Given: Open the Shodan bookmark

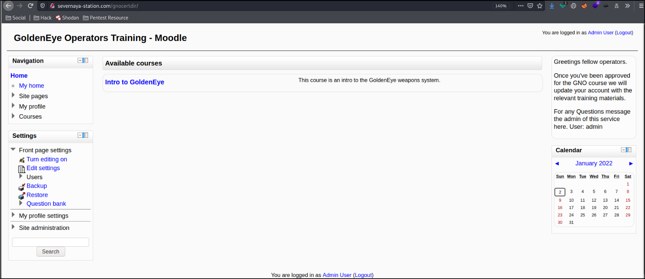Looking at the screenshot, I should [67, 18].
